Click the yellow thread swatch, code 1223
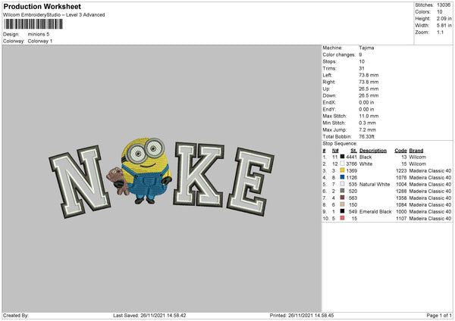 pyautogui.click(x=343, y=170)
